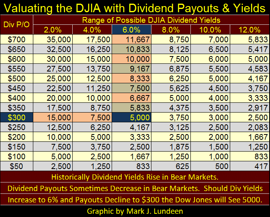
Task: Click 1,667 in the $200 row's 12.0% column
Action: click(250, 137)
